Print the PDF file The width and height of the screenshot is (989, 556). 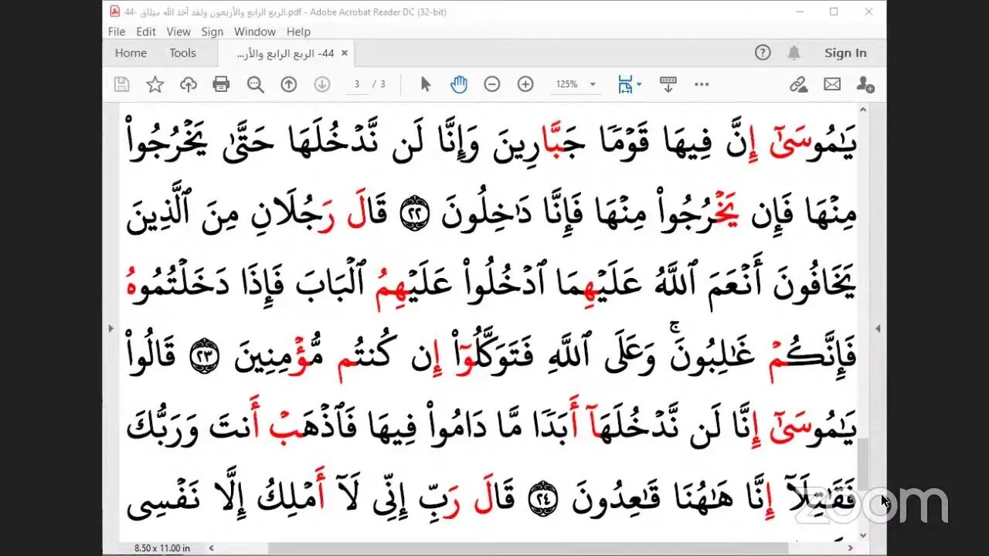click(222, 84)
